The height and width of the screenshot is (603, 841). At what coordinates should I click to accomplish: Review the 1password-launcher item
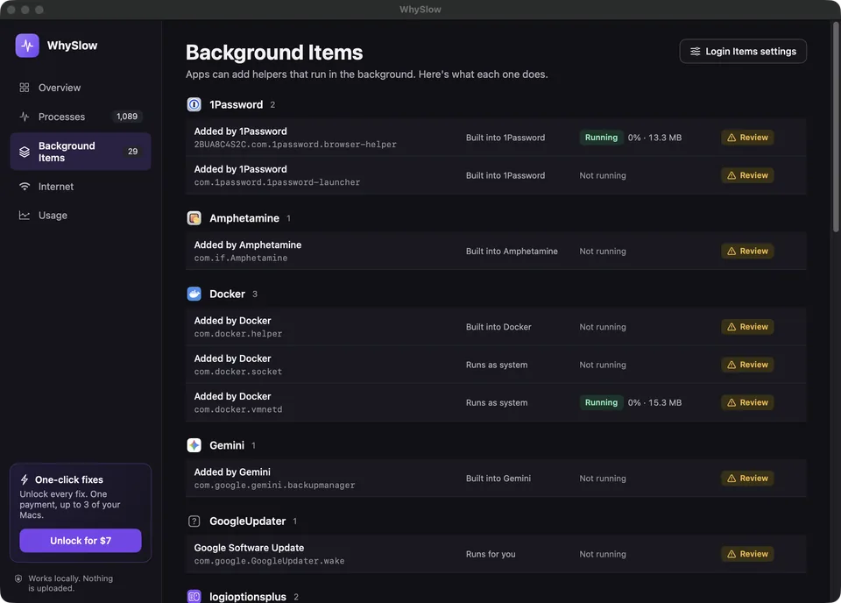pos(747,175)
